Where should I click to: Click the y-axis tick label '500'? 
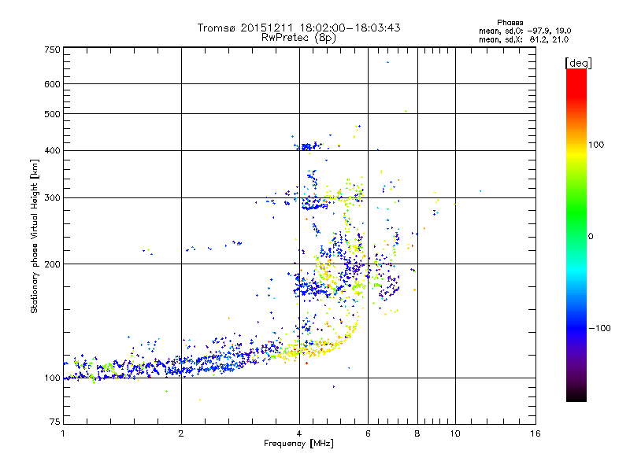52,114
